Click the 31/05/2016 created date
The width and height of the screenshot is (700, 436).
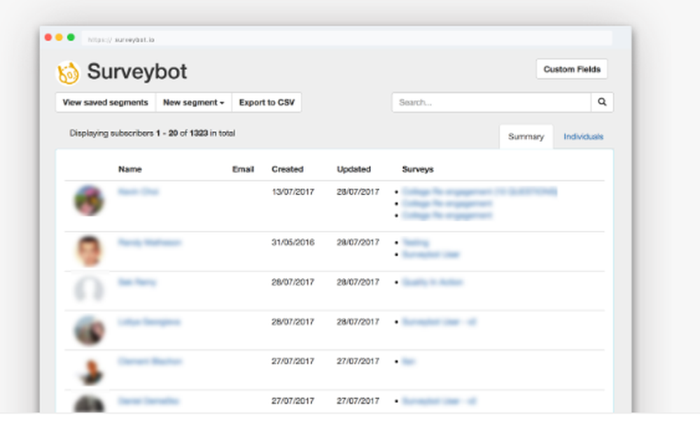[293, 242]
